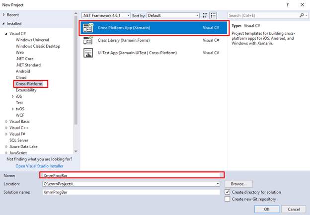Click the Browse... button
Screen dimensions: 310x215
[238, 184]
